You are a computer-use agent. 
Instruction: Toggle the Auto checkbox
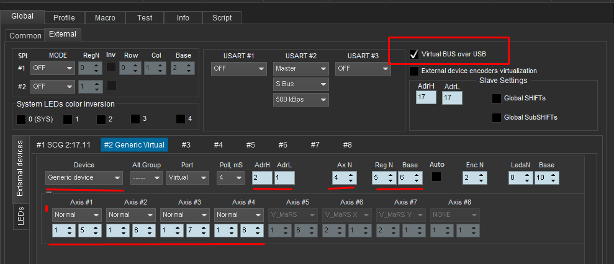[436, 177]
